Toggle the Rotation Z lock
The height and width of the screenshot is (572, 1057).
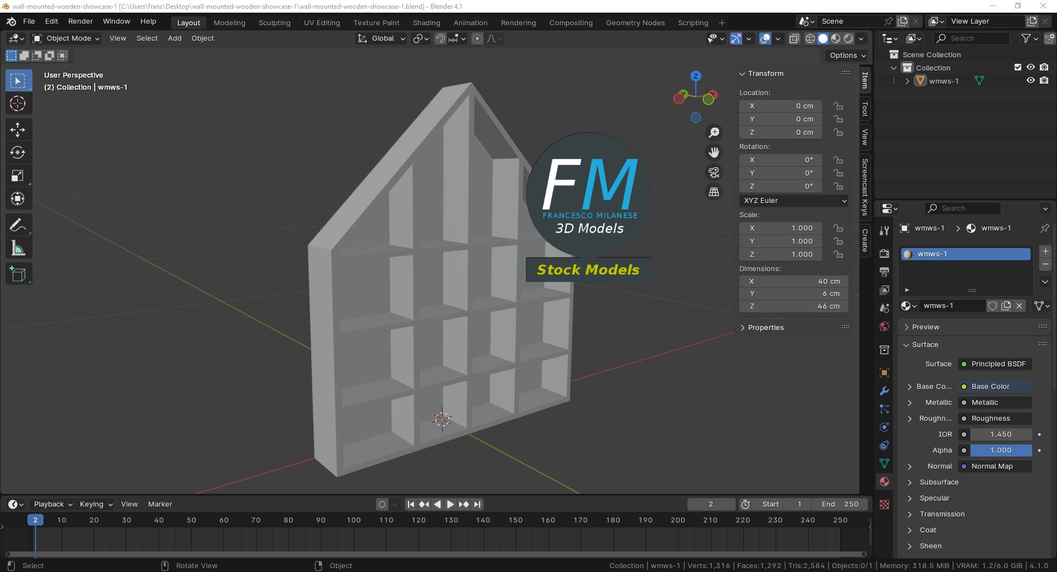point(838,186)
